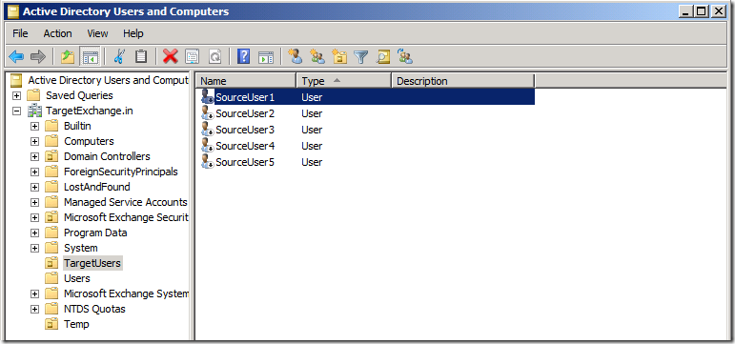Screen dimensions: 735x344
Task: Expand the Program Data container
Action: click(34, 233)
